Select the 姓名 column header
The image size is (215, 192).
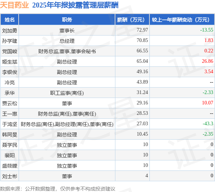[10, 20]
